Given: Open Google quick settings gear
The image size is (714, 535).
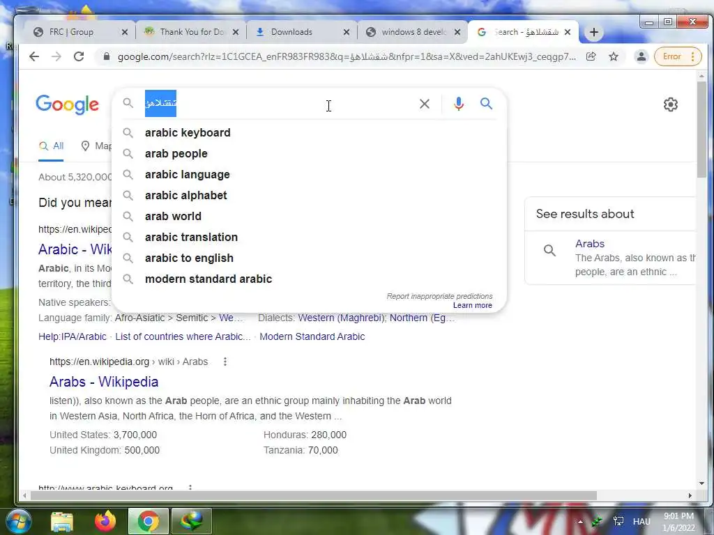Looking at the screenshot, I should [x=670, y=104].
